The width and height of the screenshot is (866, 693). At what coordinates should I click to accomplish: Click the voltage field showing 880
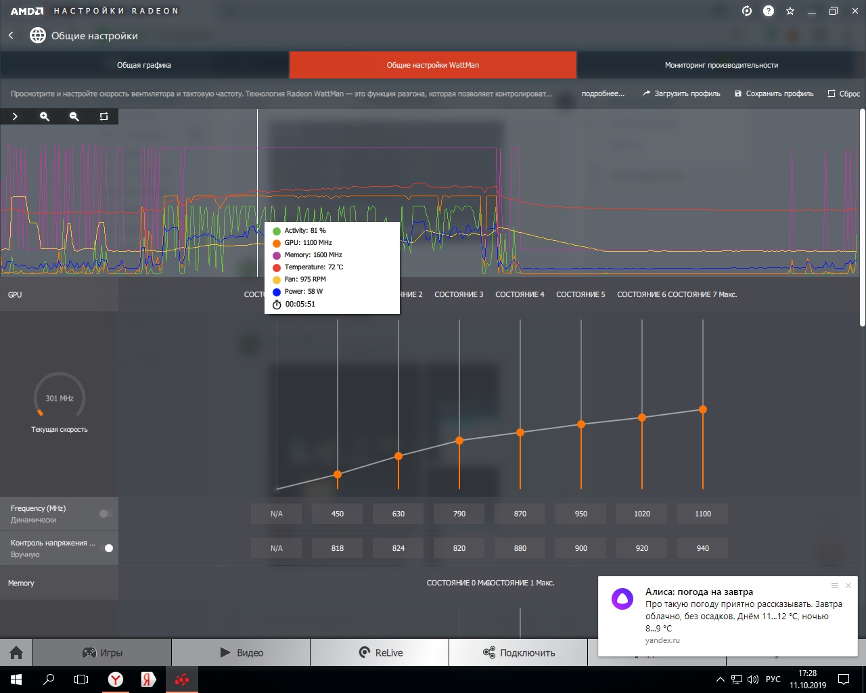point(520,548)
